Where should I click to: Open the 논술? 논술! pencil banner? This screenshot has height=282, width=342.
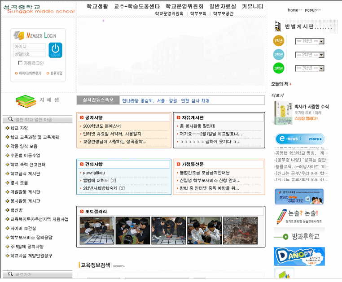(299, 216)
